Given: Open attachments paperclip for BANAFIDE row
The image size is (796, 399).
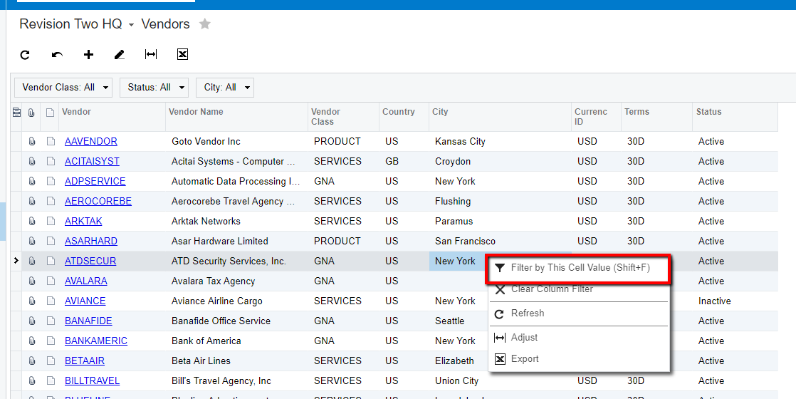Looking at the screenshot, I should pos(31,321).
